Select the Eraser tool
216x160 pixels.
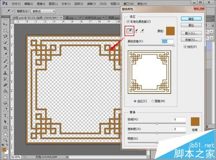point(5,85)
